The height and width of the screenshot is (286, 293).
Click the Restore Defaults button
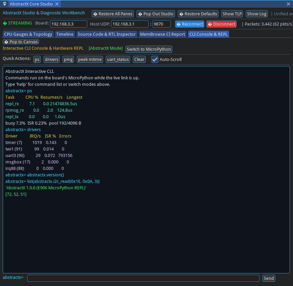point(198,14)
